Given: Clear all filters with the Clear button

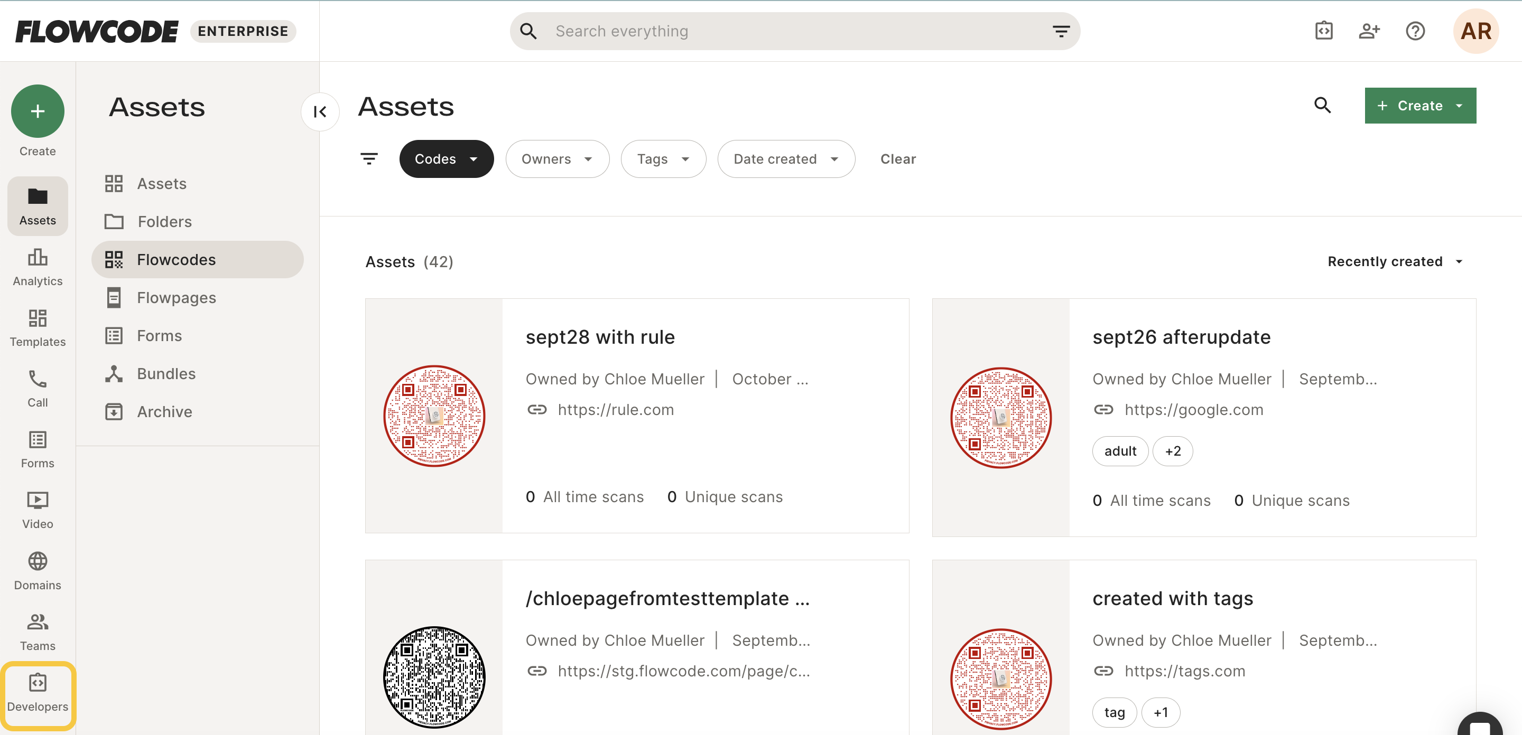Looking at the screenshot, I should click(x=897, y=159).
